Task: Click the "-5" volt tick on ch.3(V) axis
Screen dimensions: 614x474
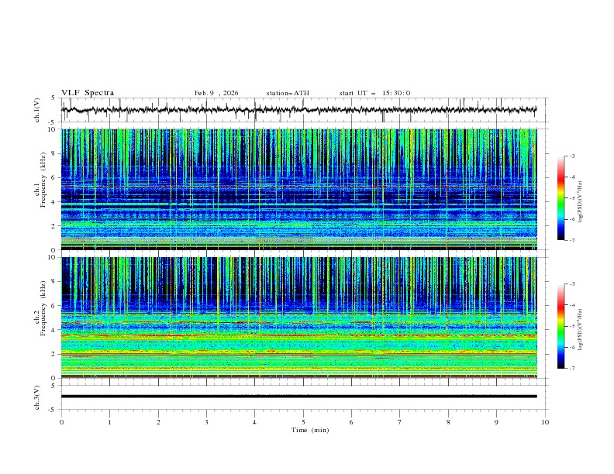Action: coord(52,410)
